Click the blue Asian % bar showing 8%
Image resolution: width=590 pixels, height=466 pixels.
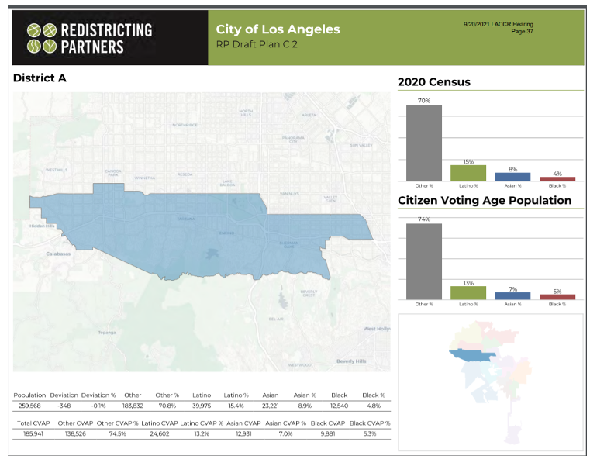coord(512,177)
